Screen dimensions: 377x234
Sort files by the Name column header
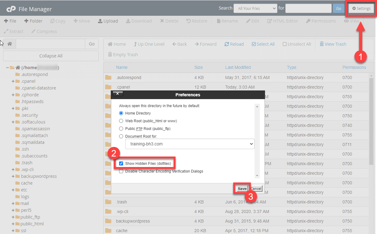(x=122, y=67)
